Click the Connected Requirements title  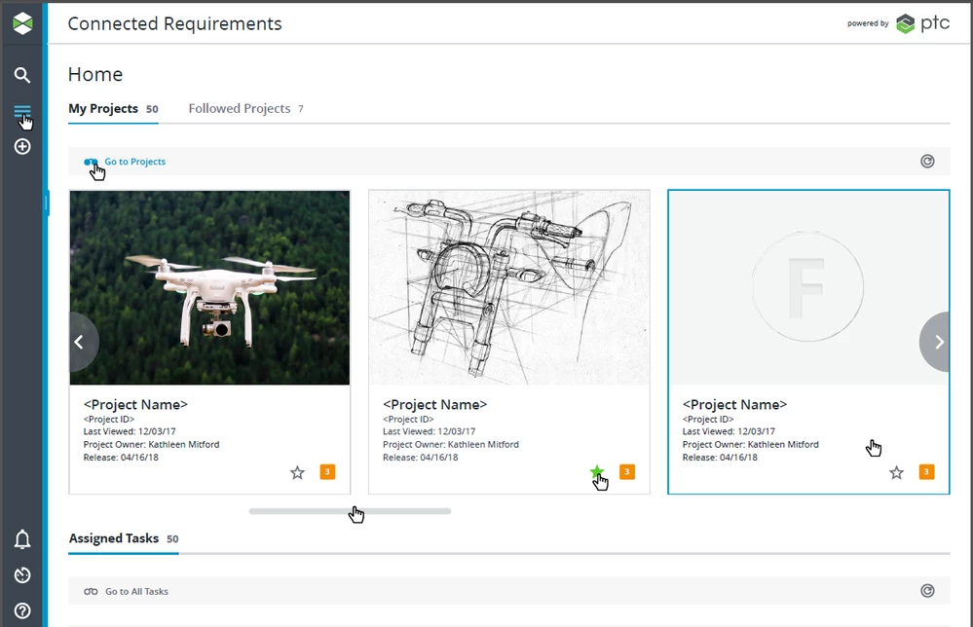[x=174, y=23]
